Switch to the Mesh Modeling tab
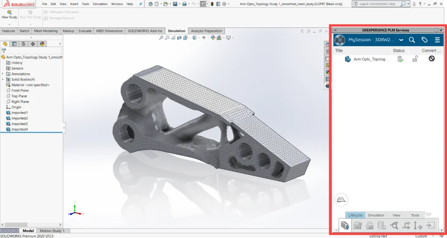 point(45,31)
